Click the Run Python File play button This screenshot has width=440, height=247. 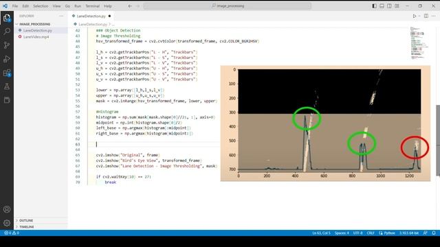(x=414, y=16)
